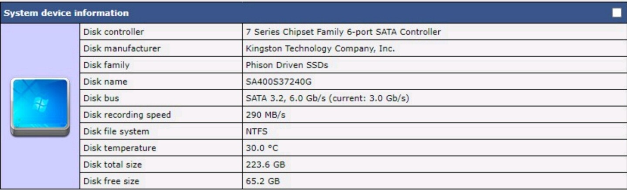Select the Disk family label

pyautogui.click(x=106, y=65)
